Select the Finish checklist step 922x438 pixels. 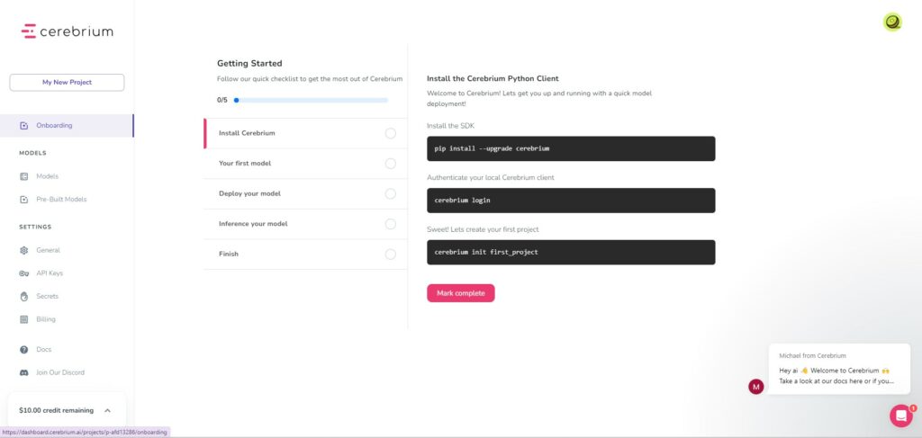pyautogui.click(x=305, y=255)
